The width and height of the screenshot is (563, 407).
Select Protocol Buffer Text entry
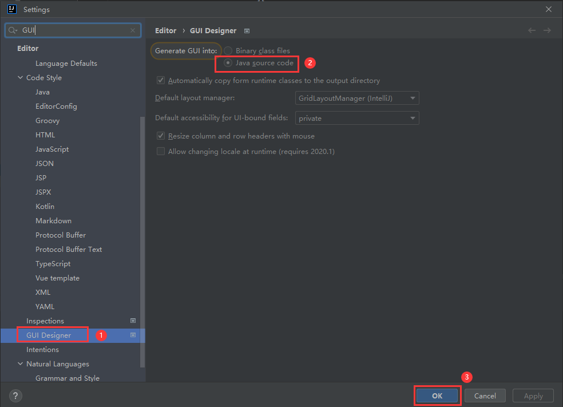[x=69, y=250]
